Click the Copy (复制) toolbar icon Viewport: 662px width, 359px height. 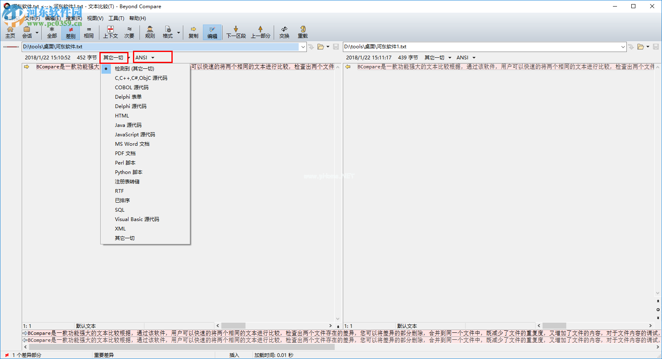(194, 32)
